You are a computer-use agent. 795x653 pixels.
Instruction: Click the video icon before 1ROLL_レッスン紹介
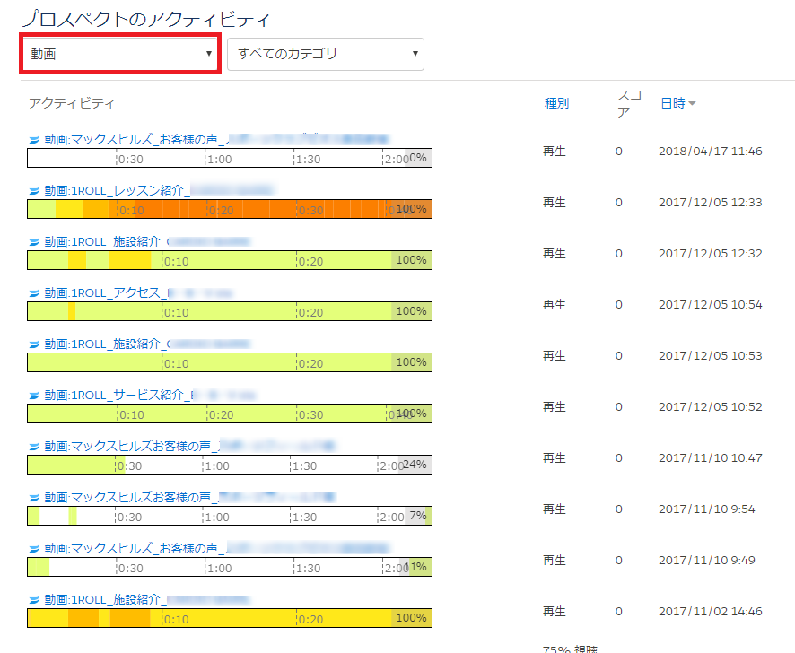coord(34,191)
